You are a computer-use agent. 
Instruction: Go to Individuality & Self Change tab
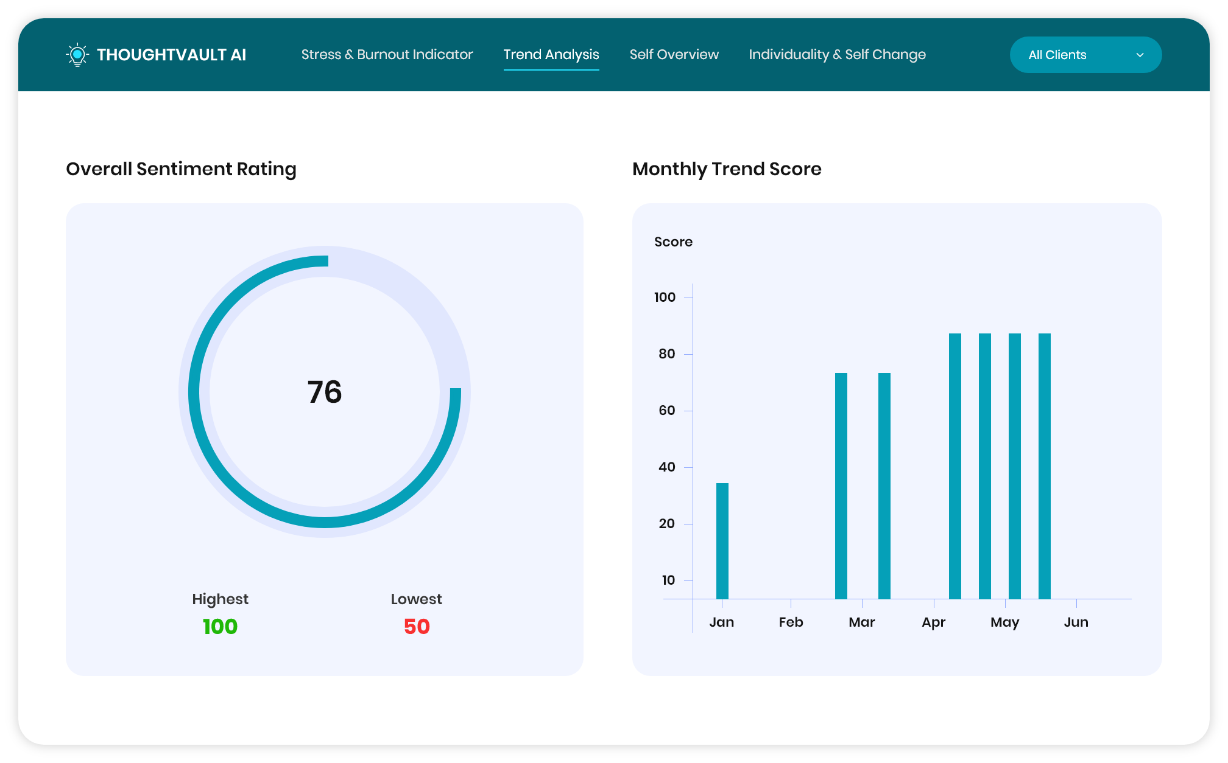coord(837,55)
